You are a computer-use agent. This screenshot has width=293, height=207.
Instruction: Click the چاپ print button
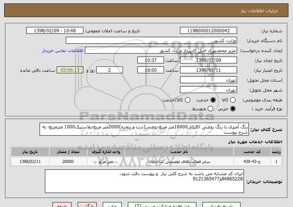coord(112,205)
